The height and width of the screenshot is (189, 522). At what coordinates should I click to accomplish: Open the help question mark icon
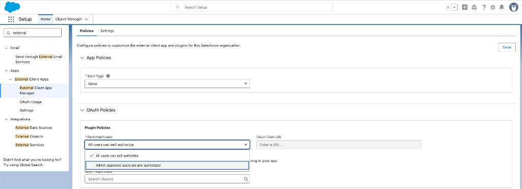pyautogui.click(x=484, y=7)
